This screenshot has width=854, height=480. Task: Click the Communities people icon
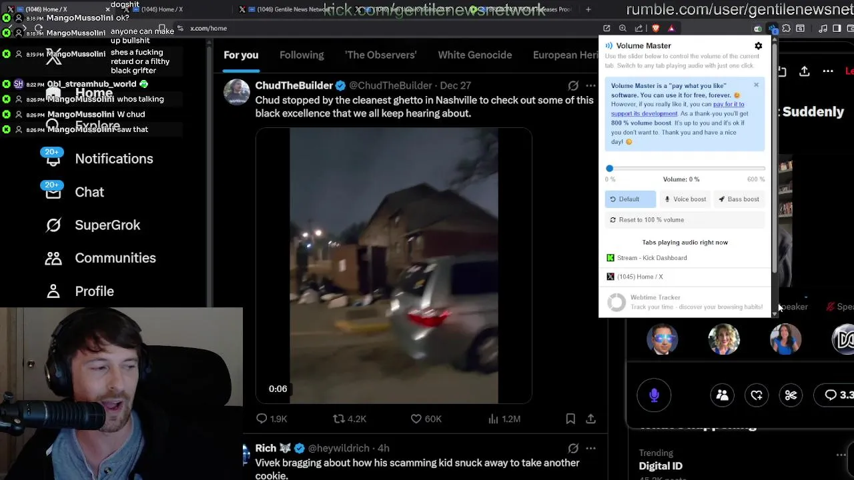point(53,258)
